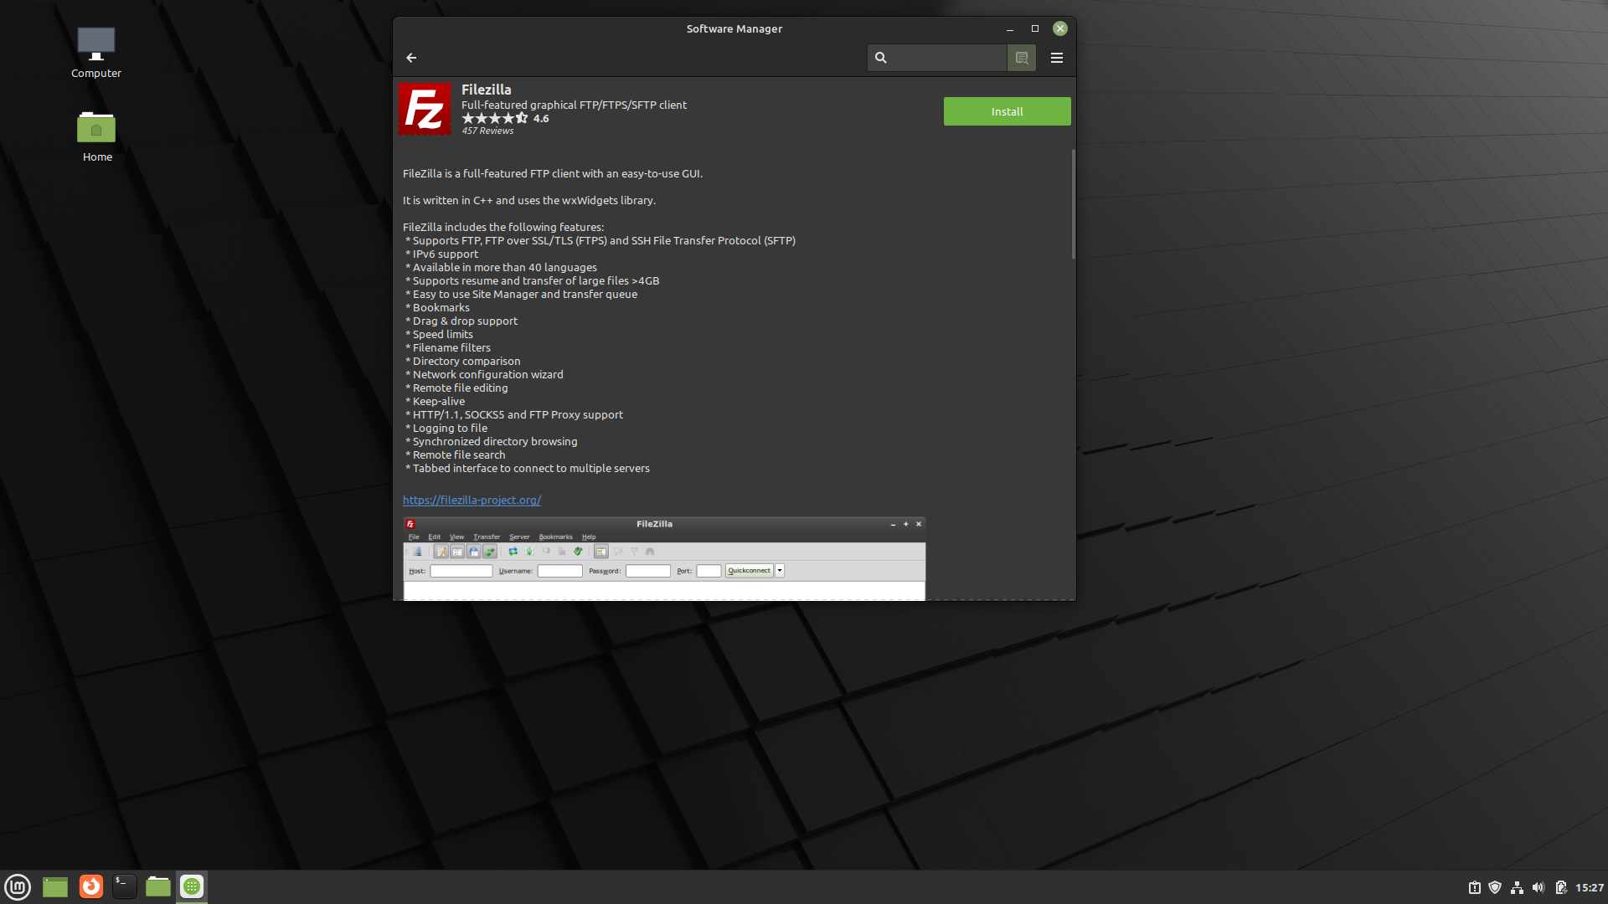Screen dimensions: 1608x904
Task: Click the '4.6' rating value
Action: pyautogui.click(x=541, y=118)
